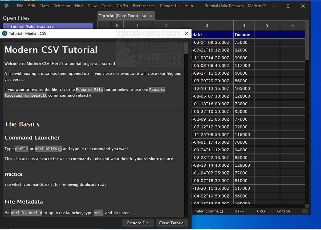Click the date cell ending 07-21T18:12:00Z
321x230 pixels.
[212, 50]
